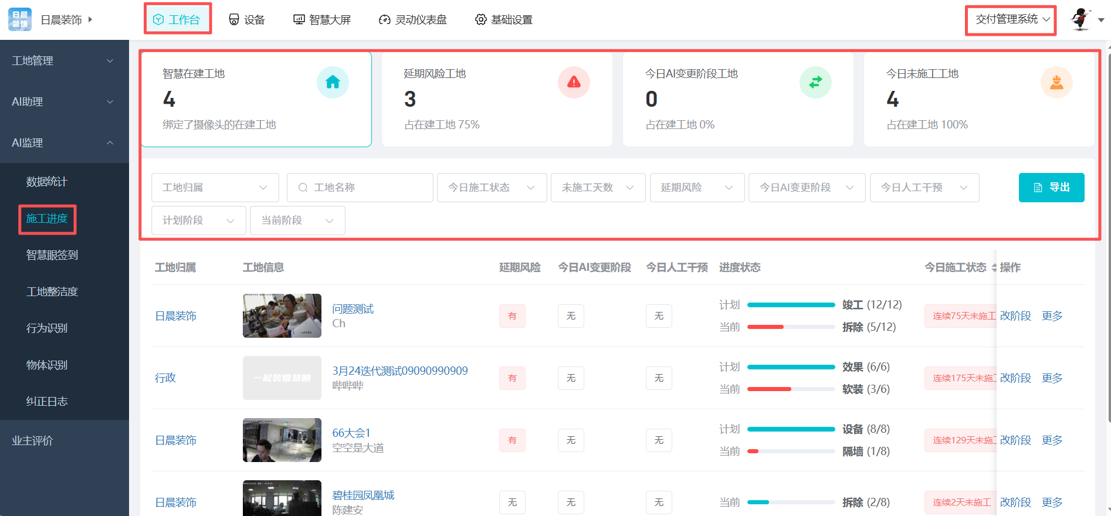Click the orange worker icon on 今日未施工工地 card
Viewport: 1111px width, 516px height.
tap(1056, 83)
